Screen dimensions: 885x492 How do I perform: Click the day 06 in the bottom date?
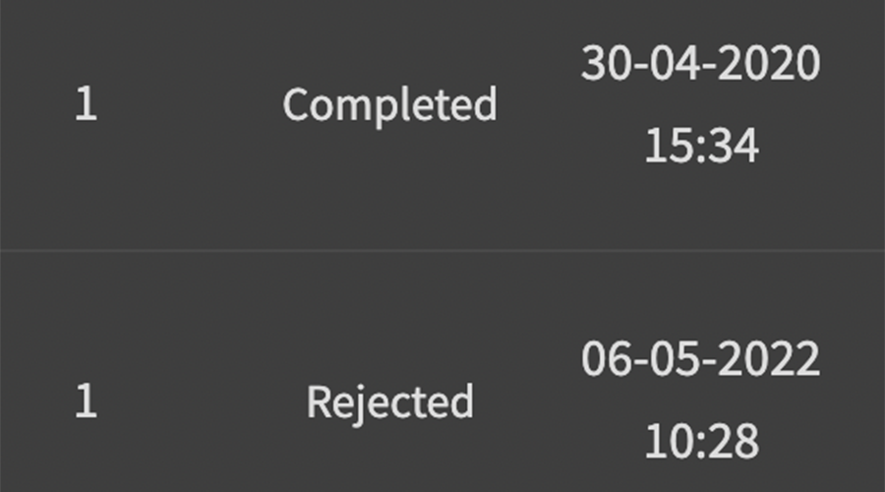(x=606, y=360)
